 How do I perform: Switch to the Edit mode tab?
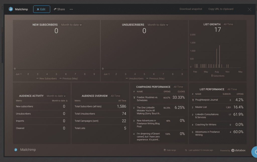pos(41,9)
